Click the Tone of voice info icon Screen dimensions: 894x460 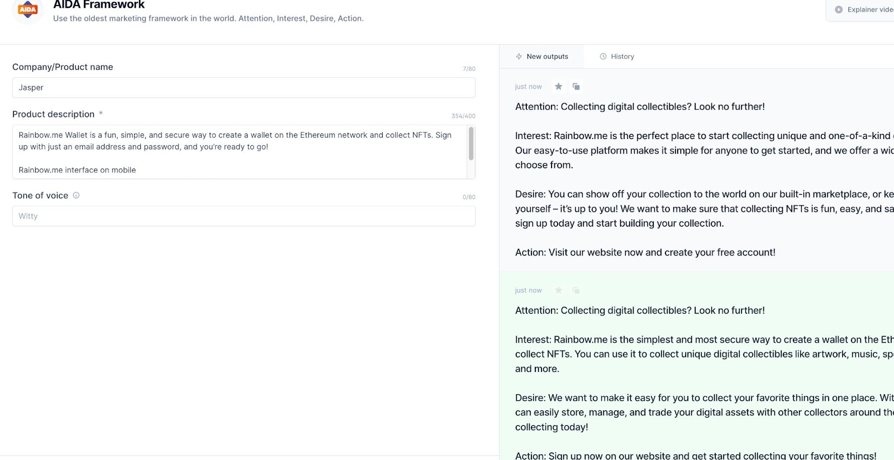point(76,195)
